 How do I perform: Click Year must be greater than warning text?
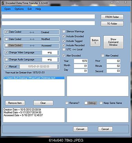25,72
